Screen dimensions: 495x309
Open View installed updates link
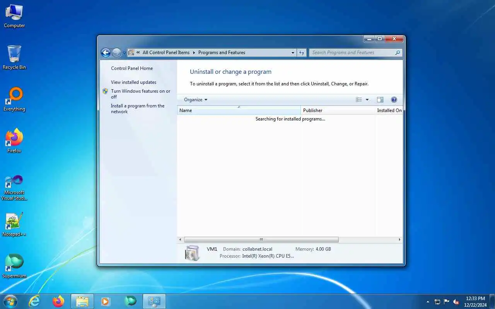coord(133,82)
